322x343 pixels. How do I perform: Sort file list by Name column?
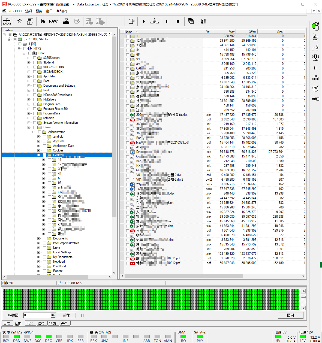[163, 32]
